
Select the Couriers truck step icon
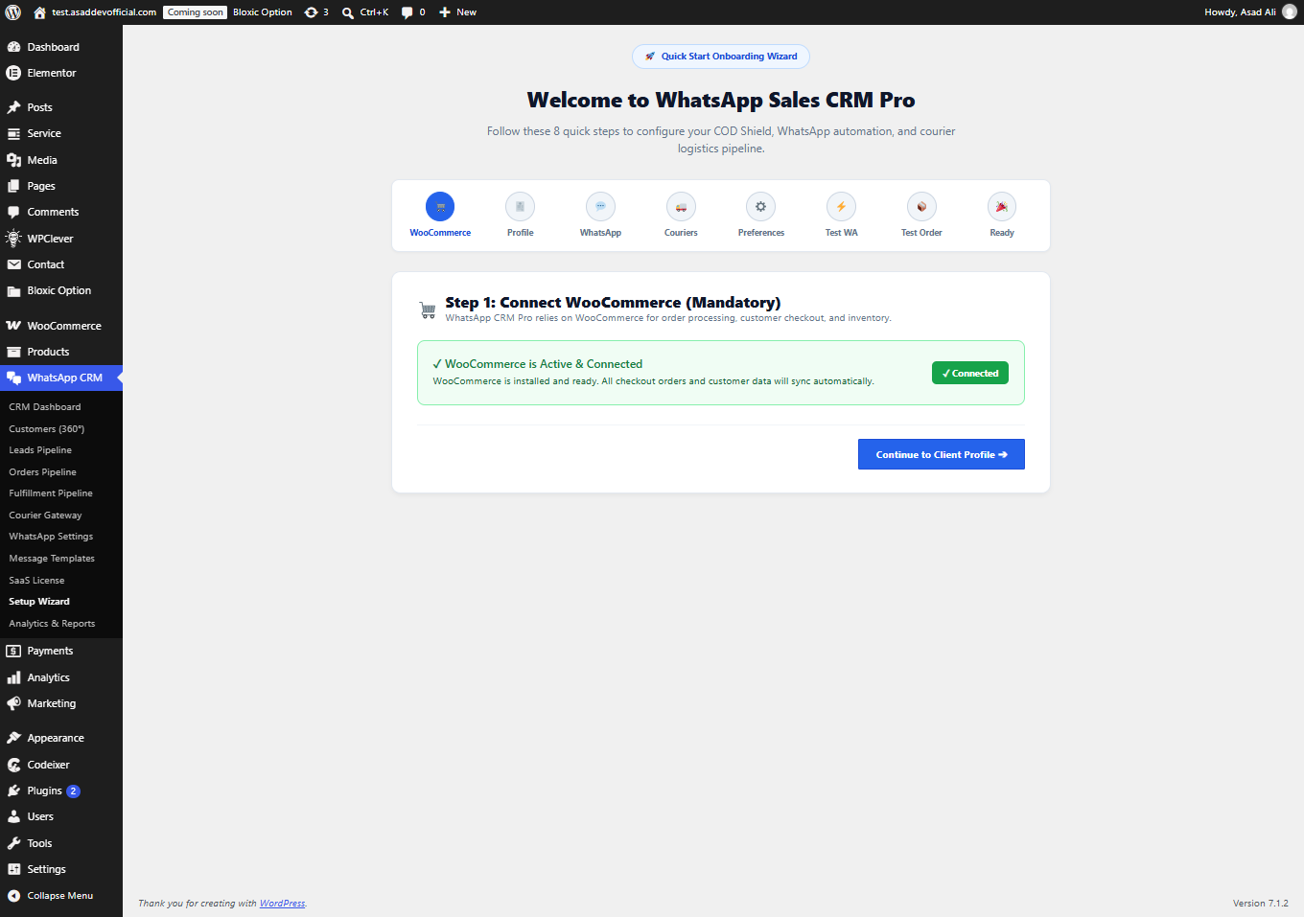pyautogui.click(x=681, y=207)
